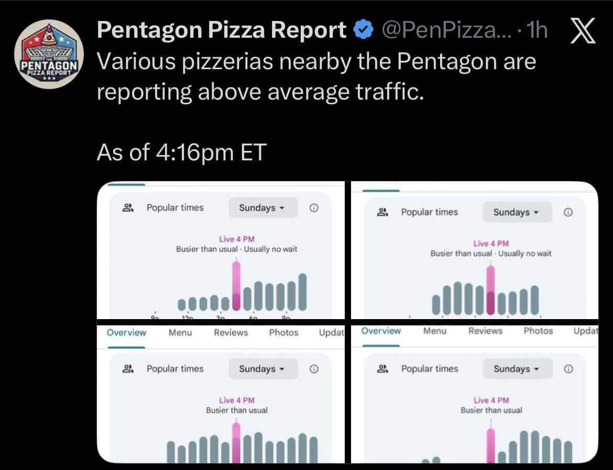Click info icon in top-left chart
Image resolution: width=613 pixels, height=470 pixels.
pos(314,208)
